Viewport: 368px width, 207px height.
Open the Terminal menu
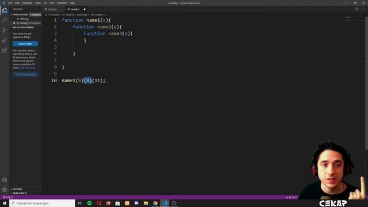click(62, 3)
